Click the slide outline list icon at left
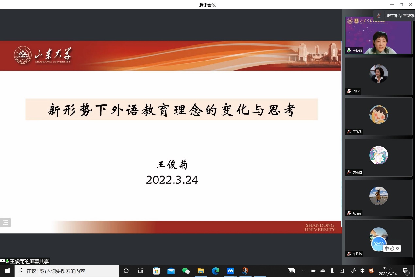 click(6, 223)
